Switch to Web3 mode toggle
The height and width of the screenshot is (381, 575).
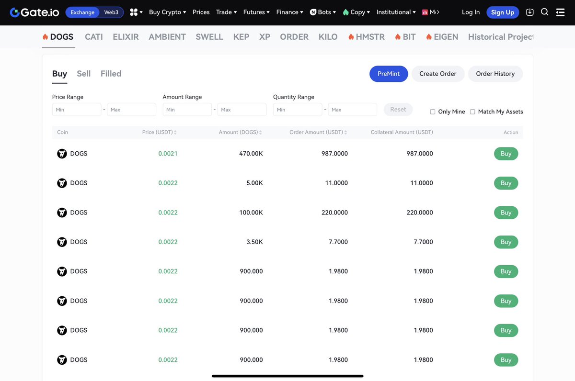point(111,12)
